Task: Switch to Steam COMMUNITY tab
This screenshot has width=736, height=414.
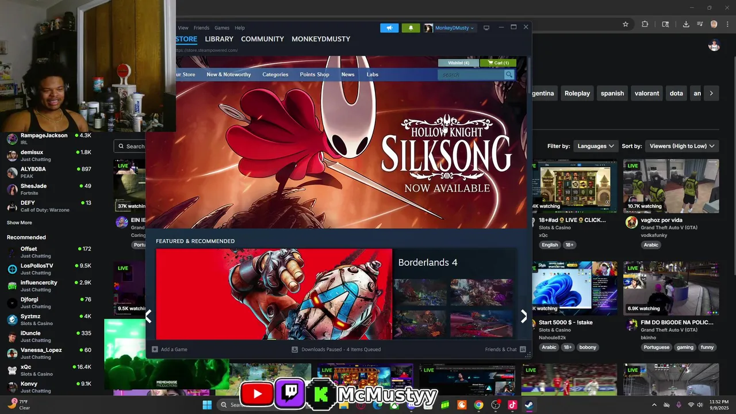Action: click(262, 39)
